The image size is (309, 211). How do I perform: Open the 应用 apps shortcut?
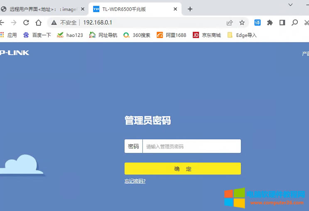click(x=8, y=35)
